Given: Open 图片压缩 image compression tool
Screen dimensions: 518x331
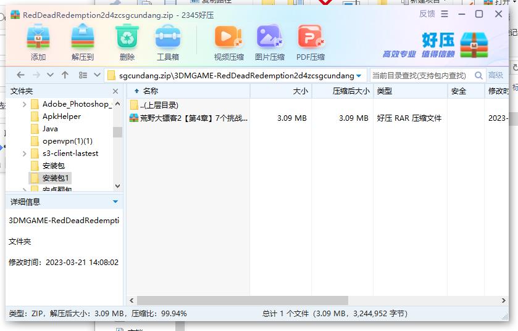Looking at the screenshot, I should (270, 37).
